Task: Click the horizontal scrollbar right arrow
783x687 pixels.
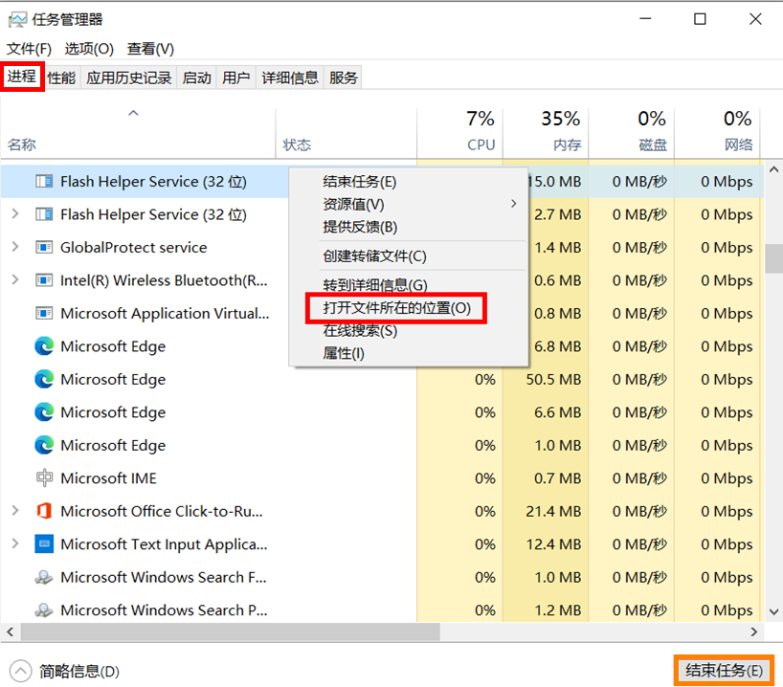Action: coord(754,632)
